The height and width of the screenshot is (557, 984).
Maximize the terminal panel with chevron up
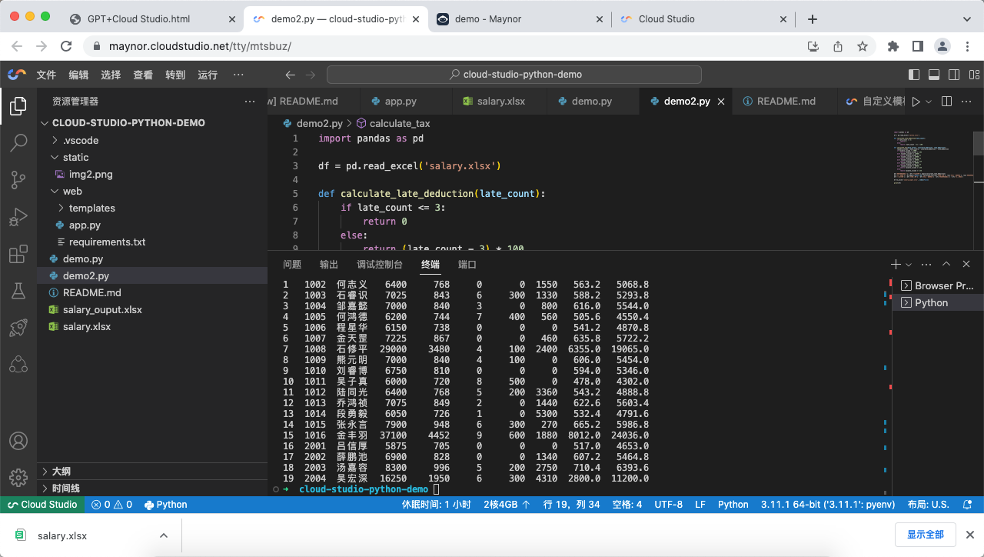pyautogui.click(x=946, y=264)
